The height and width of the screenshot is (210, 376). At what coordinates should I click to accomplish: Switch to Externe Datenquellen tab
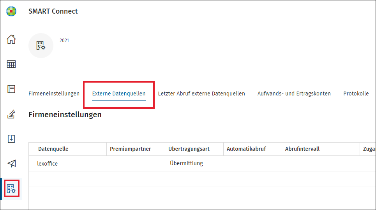(x=119, y=94)
